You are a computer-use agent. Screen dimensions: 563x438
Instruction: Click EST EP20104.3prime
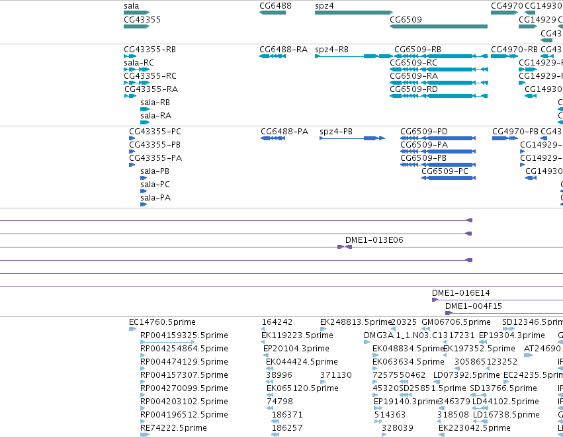[266, 355]
